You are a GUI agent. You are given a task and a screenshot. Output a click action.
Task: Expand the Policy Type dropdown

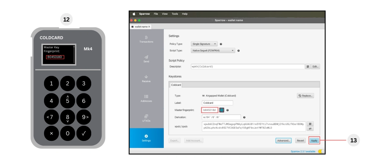204,44
